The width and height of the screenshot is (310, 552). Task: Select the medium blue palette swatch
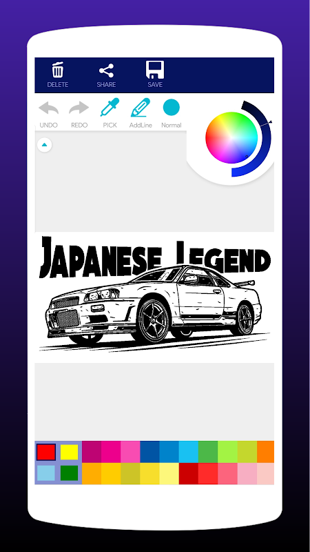(x=169, y=452)
